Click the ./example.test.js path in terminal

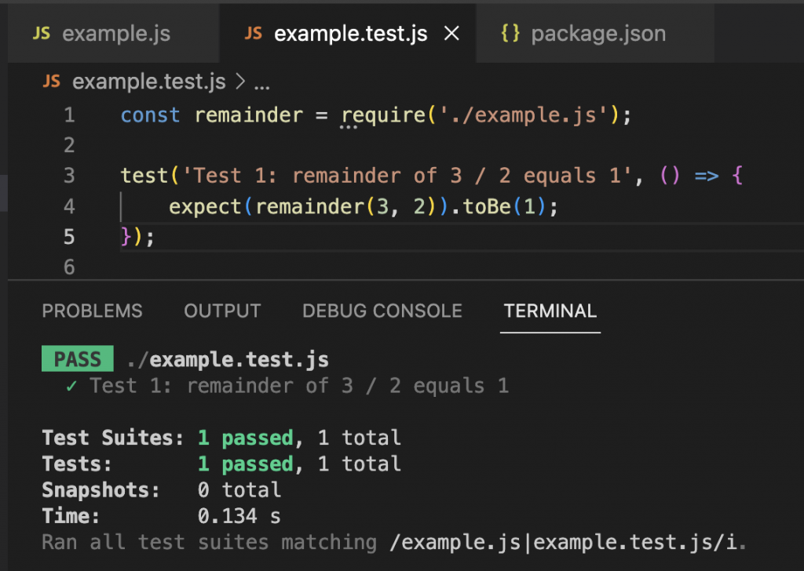pos(227,360)
